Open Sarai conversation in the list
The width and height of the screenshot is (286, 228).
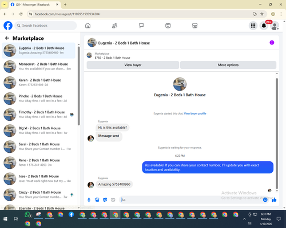coord(38,146)
